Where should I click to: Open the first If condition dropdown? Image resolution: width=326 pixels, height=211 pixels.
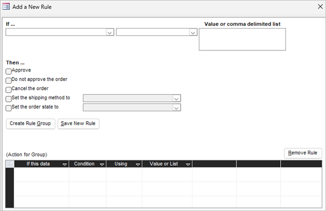pos(109,32)
